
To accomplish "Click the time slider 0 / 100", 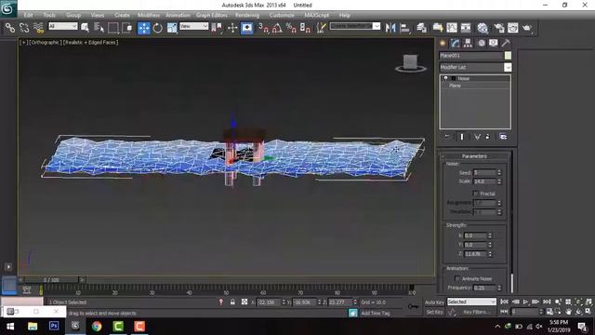I will pos(51,280).
